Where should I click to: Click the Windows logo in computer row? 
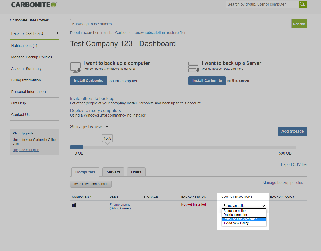pyautogui.click(x=74, y=205)
